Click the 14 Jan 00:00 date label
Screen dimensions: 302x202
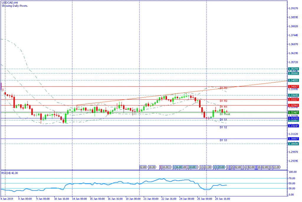coord(79,199)
